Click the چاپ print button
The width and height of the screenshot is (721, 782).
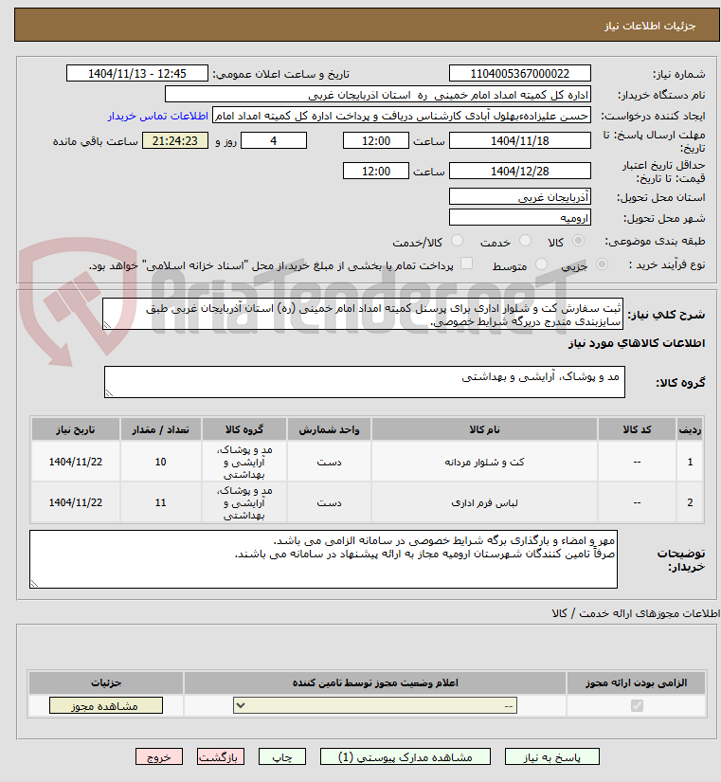[282, 756]
